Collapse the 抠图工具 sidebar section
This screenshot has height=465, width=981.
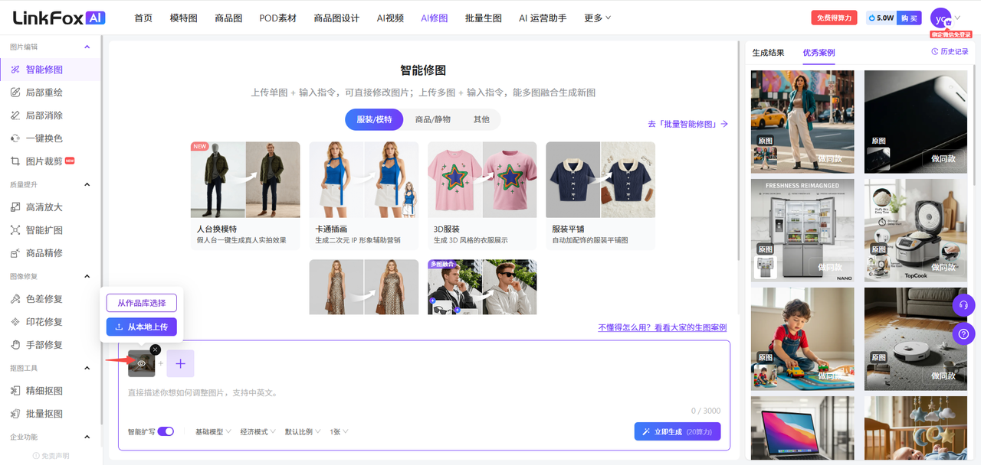coord(87,368)
